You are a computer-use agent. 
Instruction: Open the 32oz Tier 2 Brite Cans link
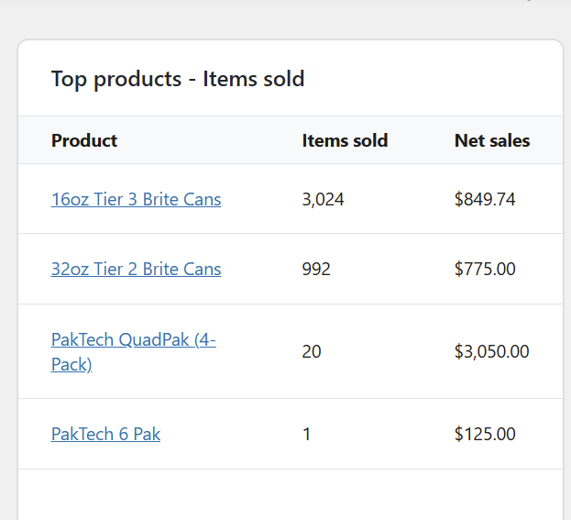[x=136, y=270]
